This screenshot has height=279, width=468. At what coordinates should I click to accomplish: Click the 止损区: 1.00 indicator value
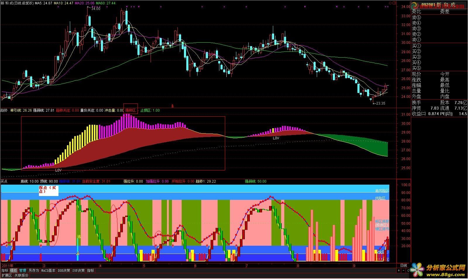tap(150, 110)
